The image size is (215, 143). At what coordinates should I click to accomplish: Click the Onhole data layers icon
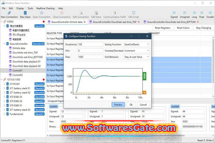pos(10,48)
